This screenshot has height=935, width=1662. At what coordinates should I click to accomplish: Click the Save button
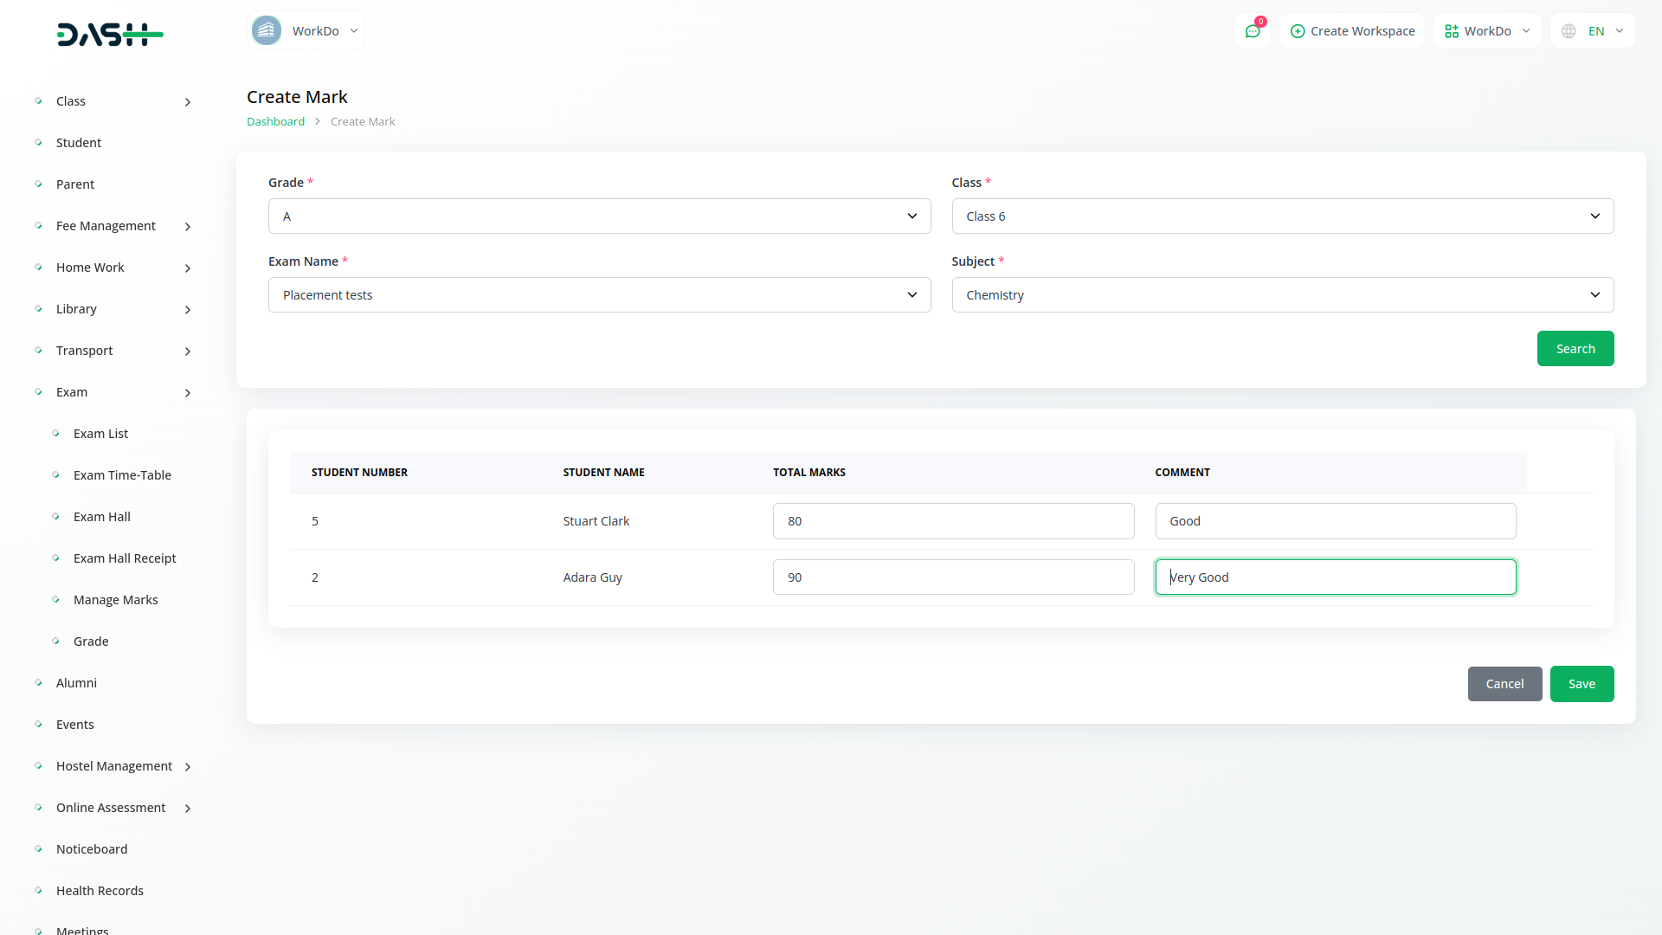[x=1581, y=684]
